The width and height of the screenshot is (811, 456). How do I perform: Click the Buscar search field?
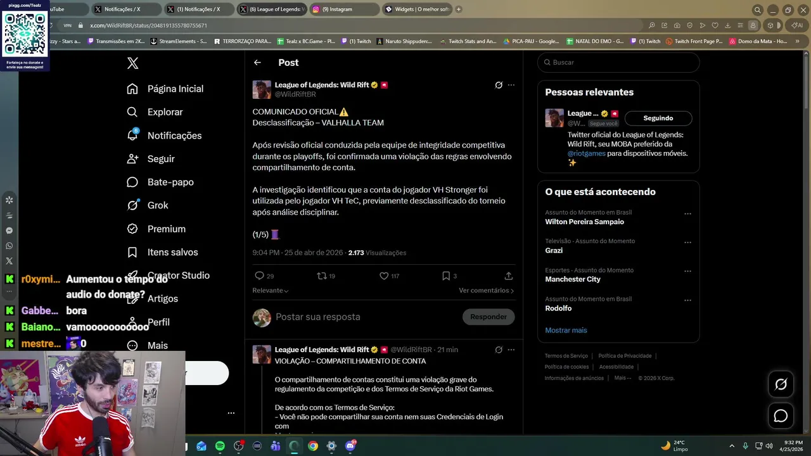pyautogui.click(x=618, y=62)
